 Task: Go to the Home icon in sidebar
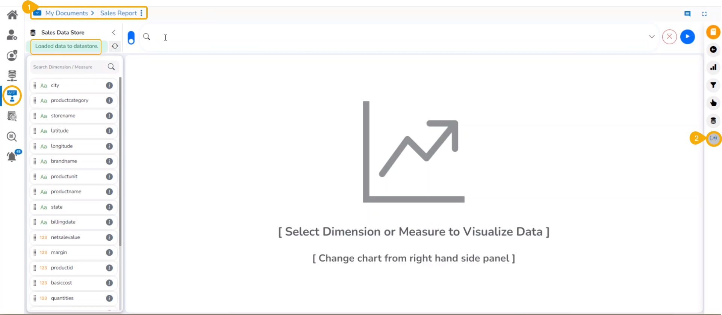(12, 15)
